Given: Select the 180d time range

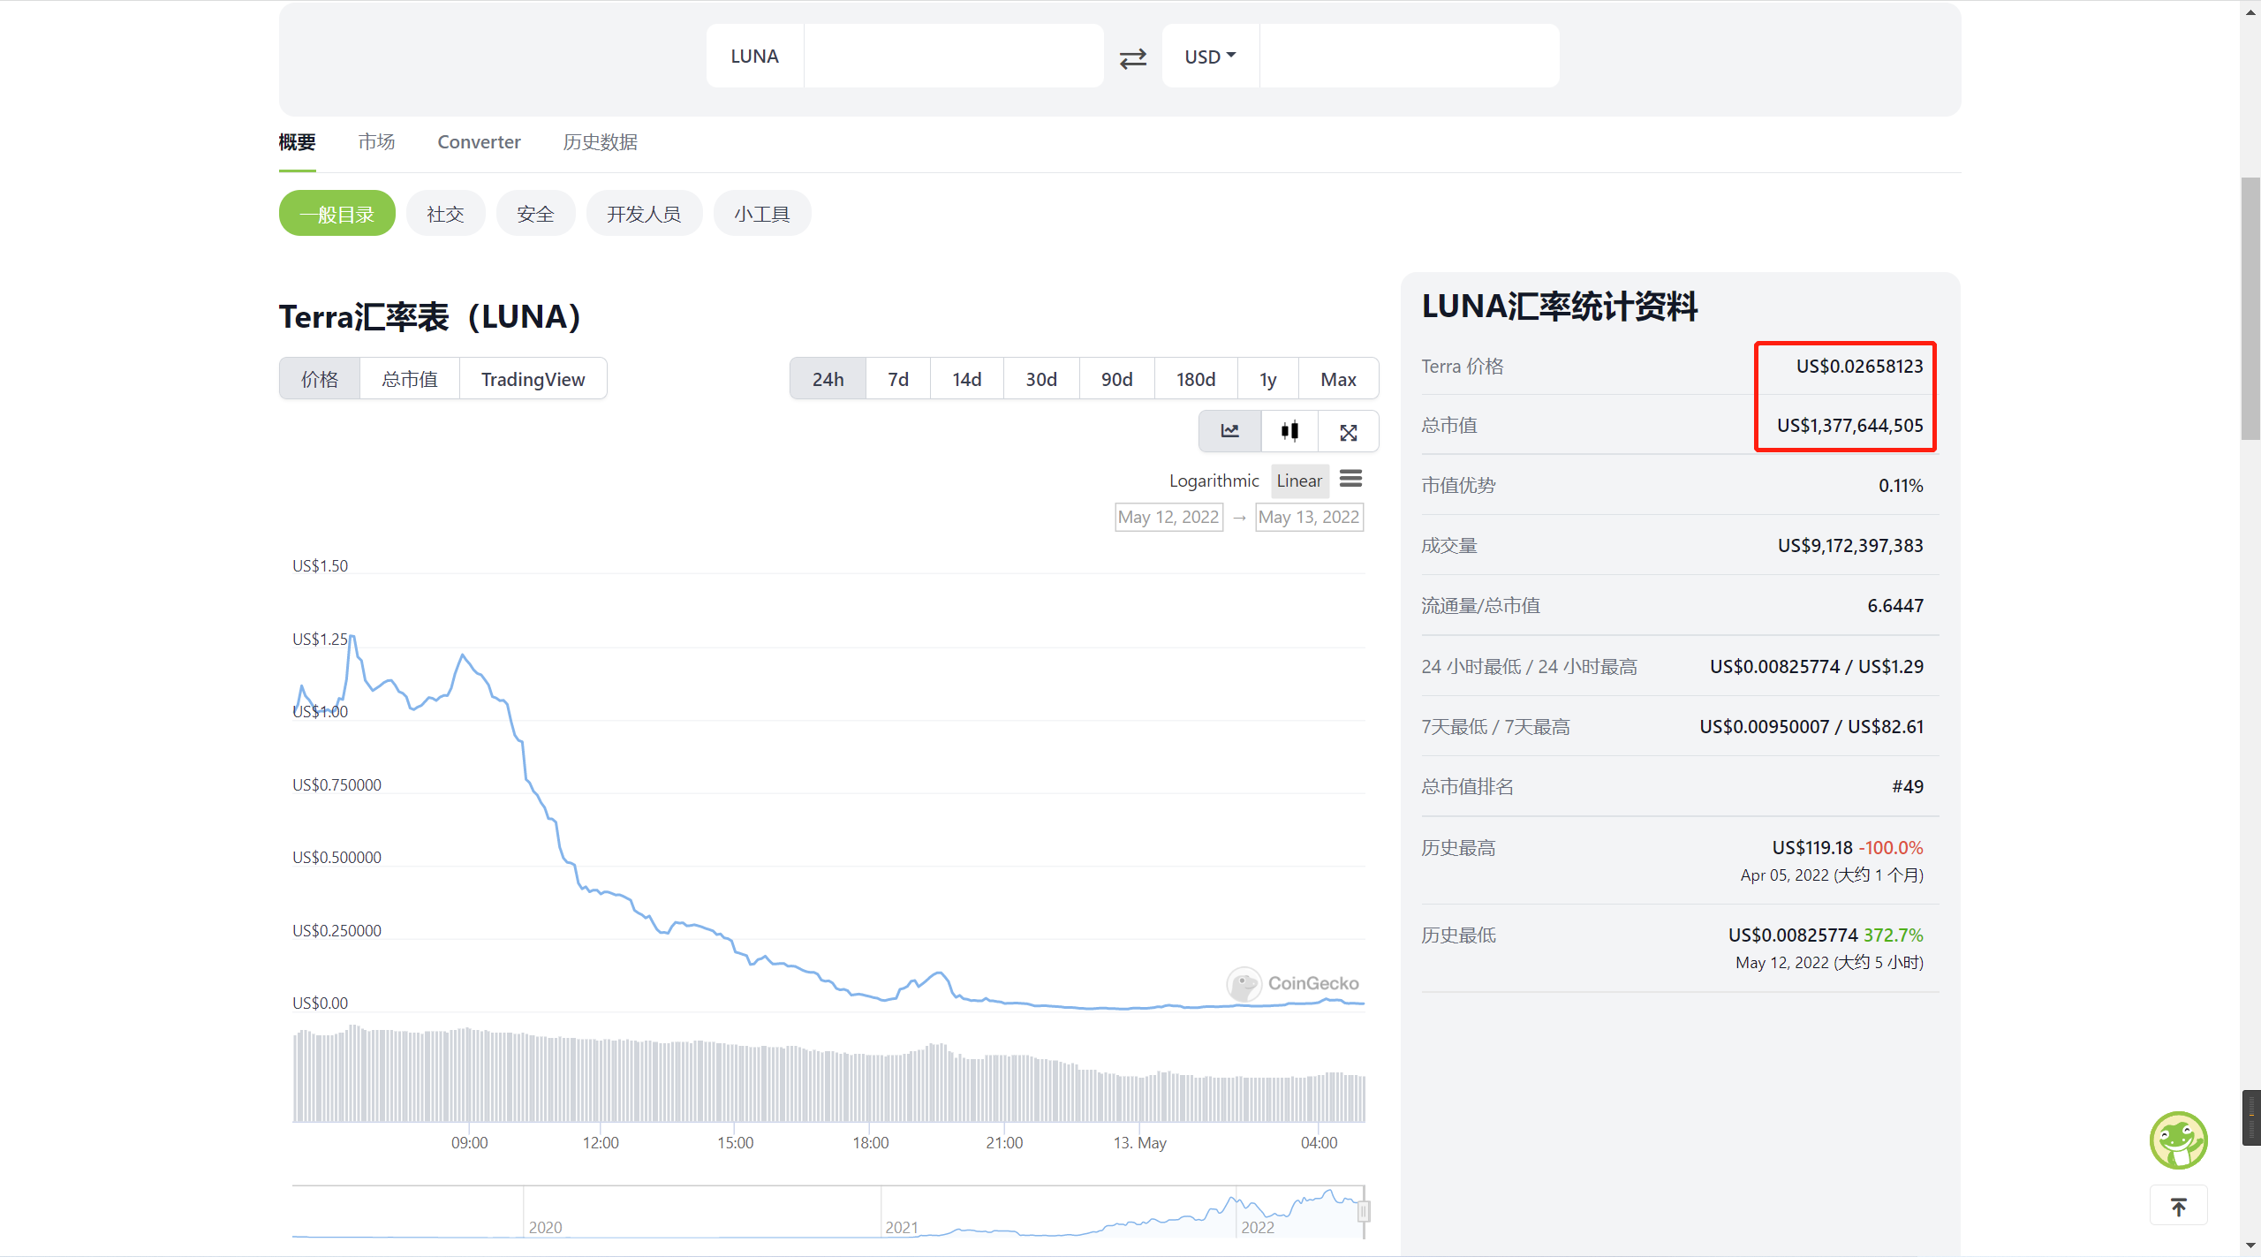Looking at the screenshot, I should click(1196, 379).
